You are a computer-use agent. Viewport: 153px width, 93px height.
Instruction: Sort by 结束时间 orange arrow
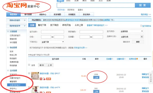(x=137, y=59)
